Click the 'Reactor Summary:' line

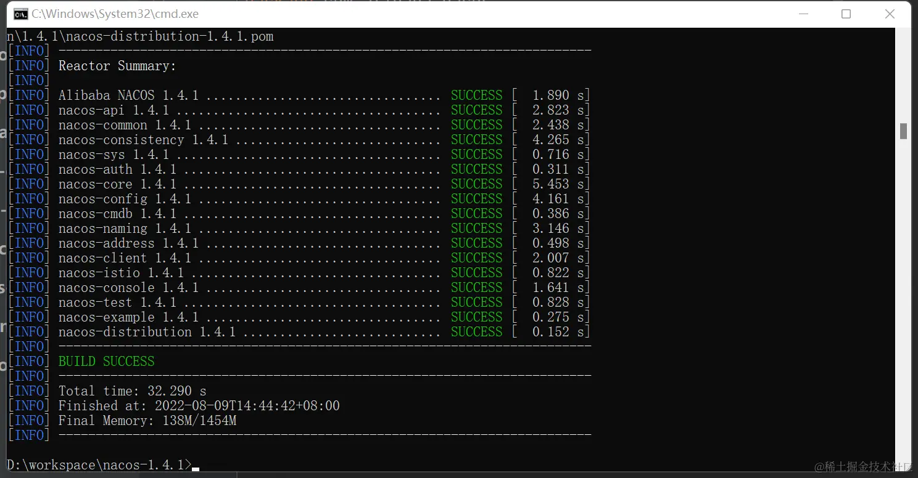tap(117, 66)
